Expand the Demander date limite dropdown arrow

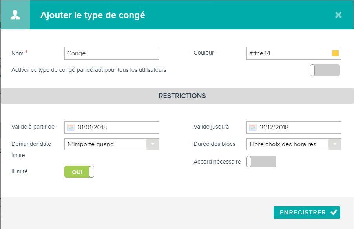pyautogui.click(x=153, y=144)
